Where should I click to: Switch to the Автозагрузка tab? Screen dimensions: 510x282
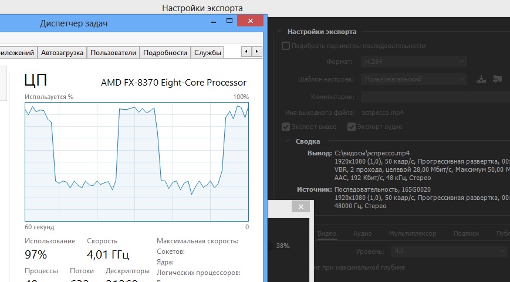pos(62,53)
